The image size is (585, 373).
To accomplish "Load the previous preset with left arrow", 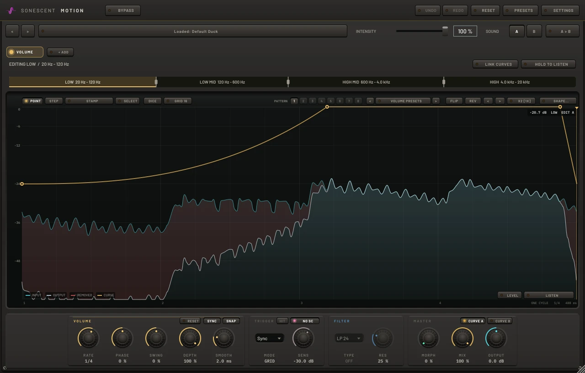I will click(x=12, y=31).
